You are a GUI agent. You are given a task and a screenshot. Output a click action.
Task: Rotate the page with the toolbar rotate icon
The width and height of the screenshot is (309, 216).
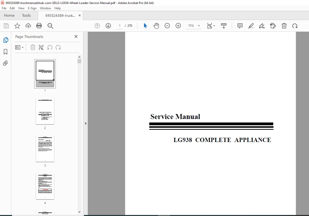(295, 26)
